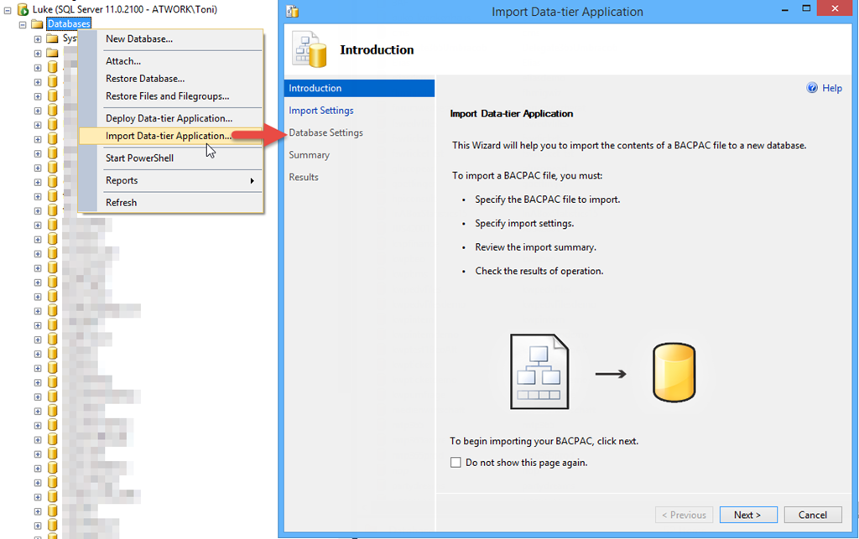Click the blue Help question mark icon
Screen dimensions: 859x539
(812, 88)
